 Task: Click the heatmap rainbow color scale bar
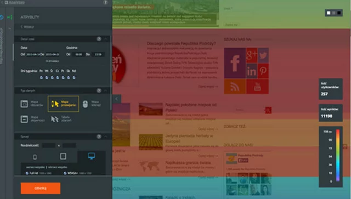(x=338, y=155)
